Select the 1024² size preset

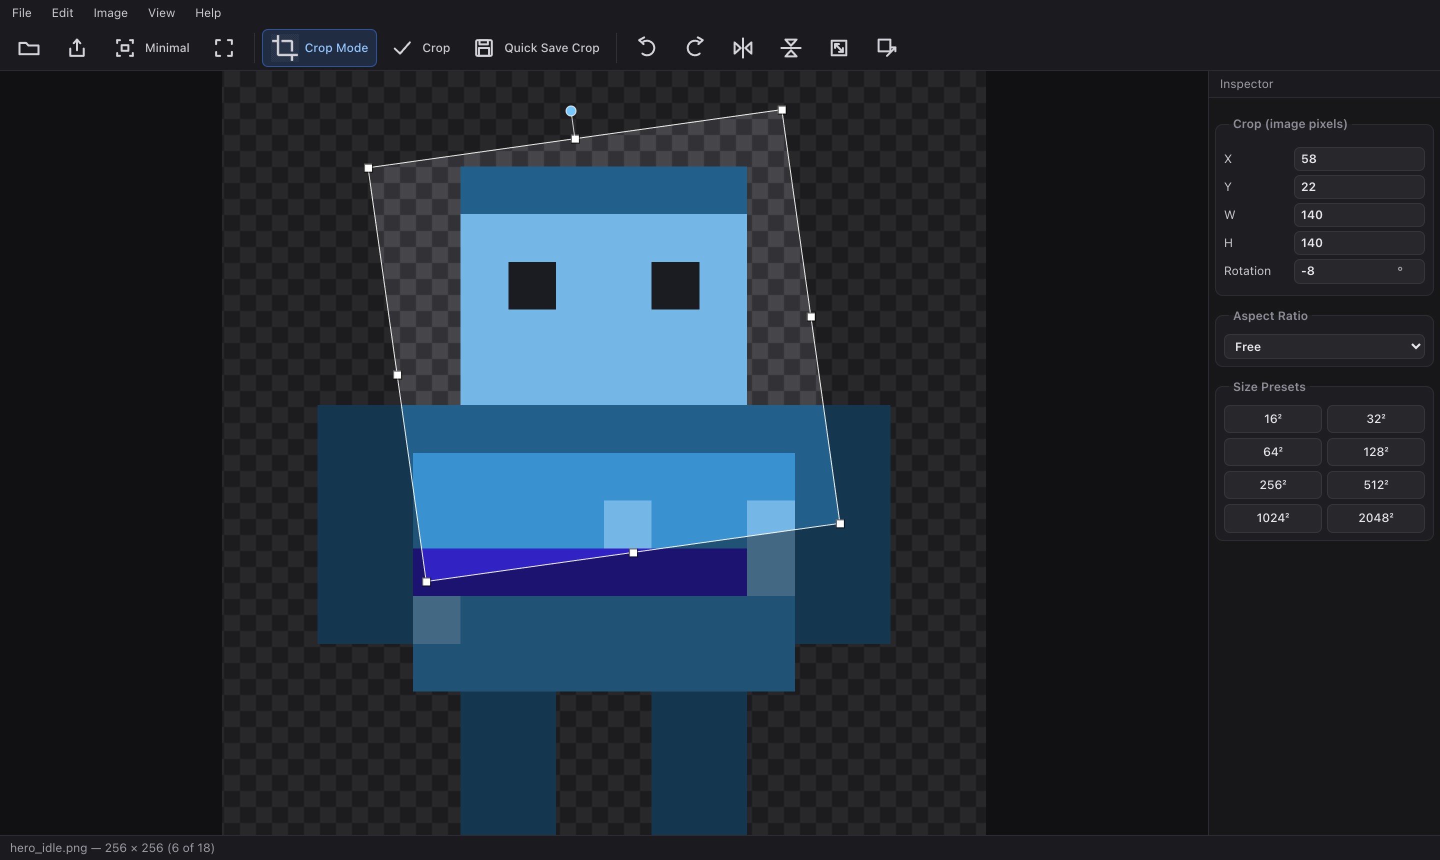click(1272, 517)
